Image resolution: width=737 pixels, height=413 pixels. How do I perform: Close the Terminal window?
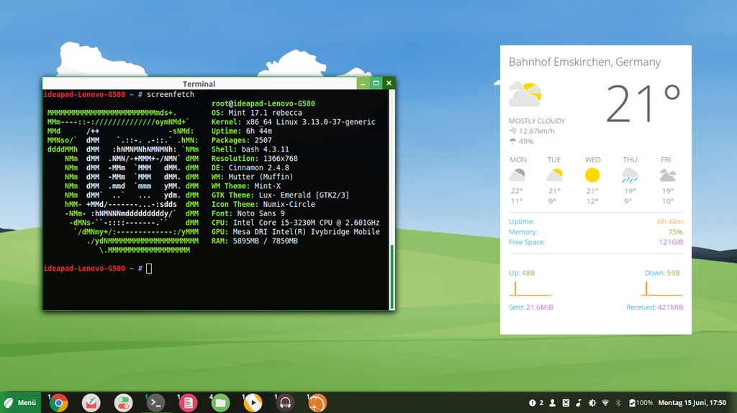389,83
